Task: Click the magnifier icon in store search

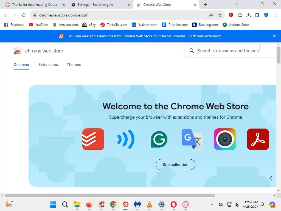Action: tap(192, 51)
